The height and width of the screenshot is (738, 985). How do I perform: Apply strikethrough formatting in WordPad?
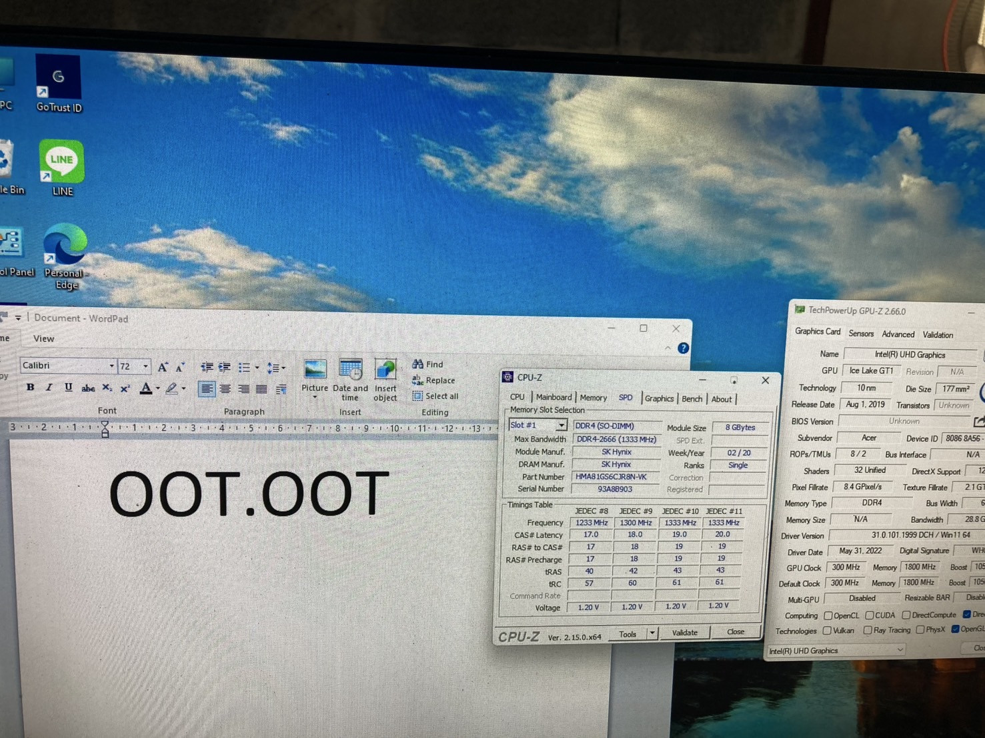coord(87,388)
